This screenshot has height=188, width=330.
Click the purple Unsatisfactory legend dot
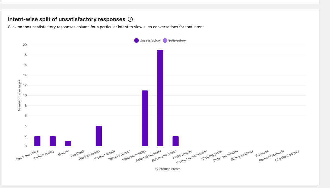pyautogui.click(x=136, y=40)
